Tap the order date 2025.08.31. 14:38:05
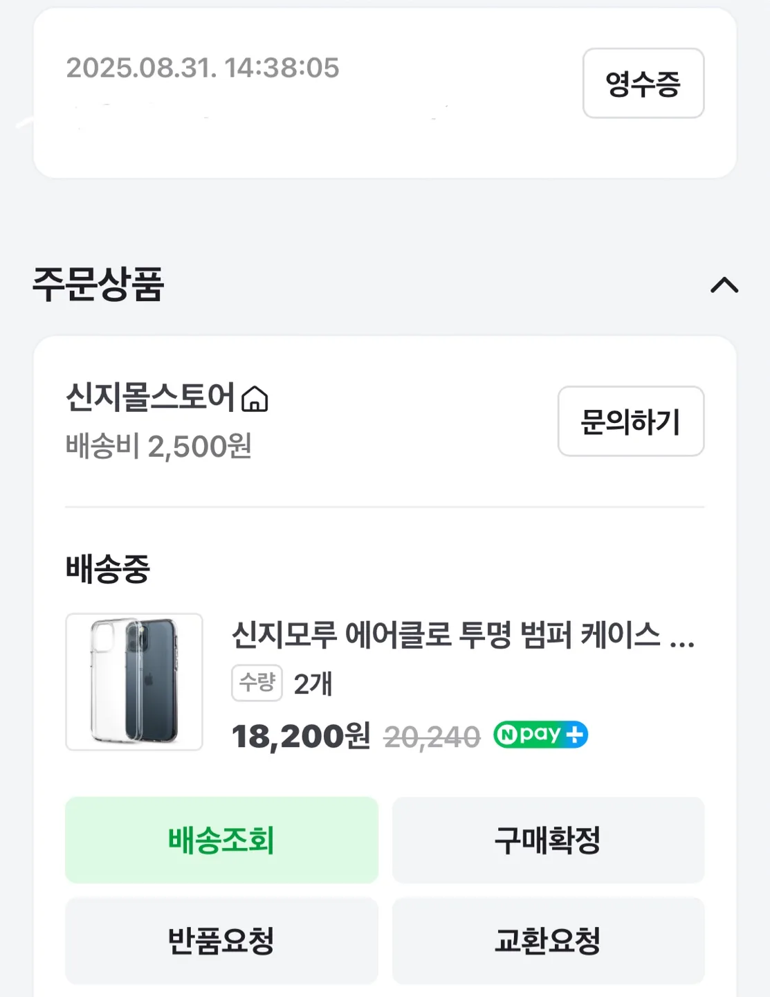 [203, 68]
